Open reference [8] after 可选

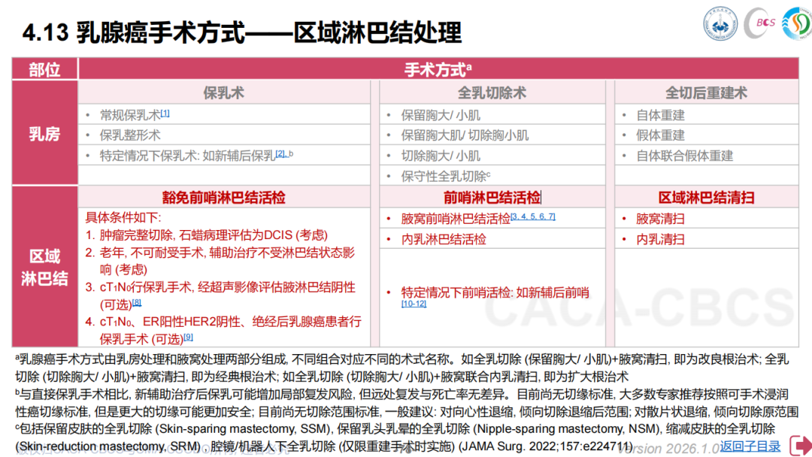point(137,302)
